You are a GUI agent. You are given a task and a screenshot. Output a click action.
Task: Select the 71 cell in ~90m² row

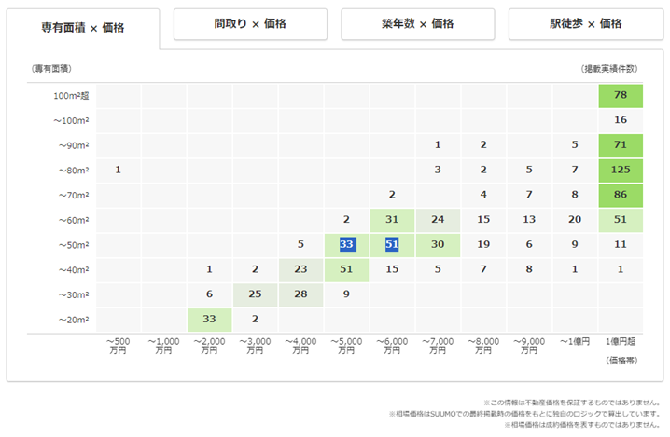click(621, 145)
